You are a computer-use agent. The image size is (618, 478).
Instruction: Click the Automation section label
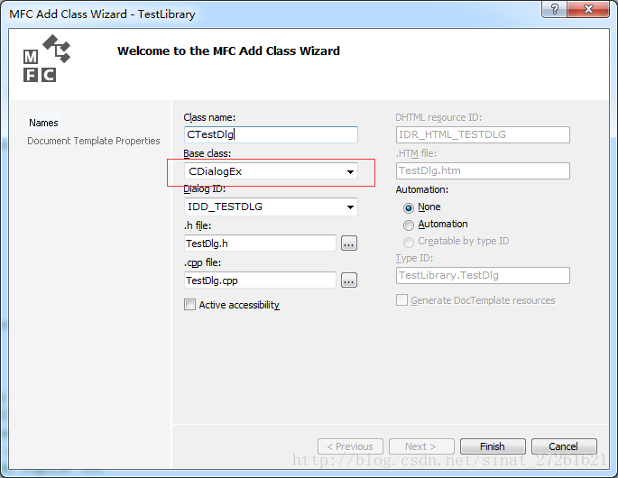point(422,189)
